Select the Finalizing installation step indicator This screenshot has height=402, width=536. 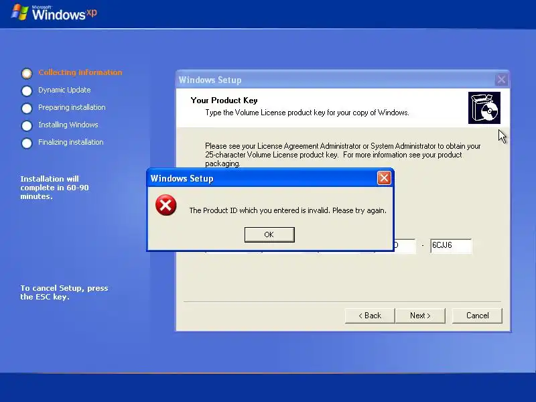(x=27, y=143)
